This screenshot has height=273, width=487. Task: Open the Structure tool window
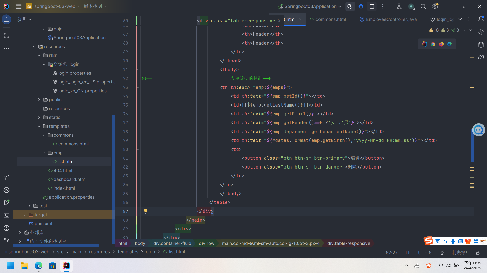[6, 36]
